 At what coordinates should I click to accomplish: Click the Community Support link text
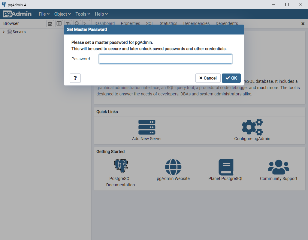[279, 178]
